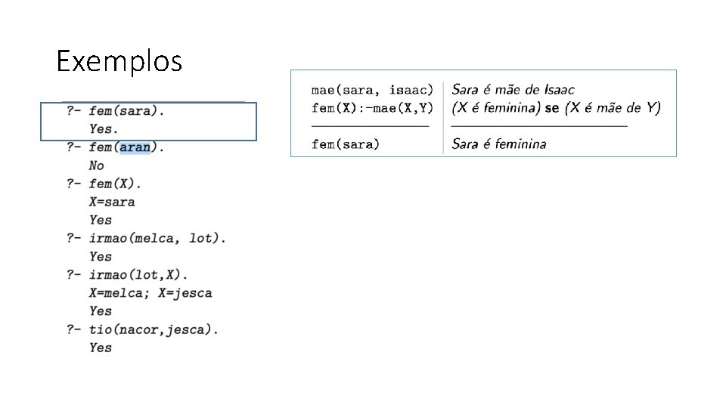Click the "?- fem(X)." query line
726x408 pixels.
104,184
